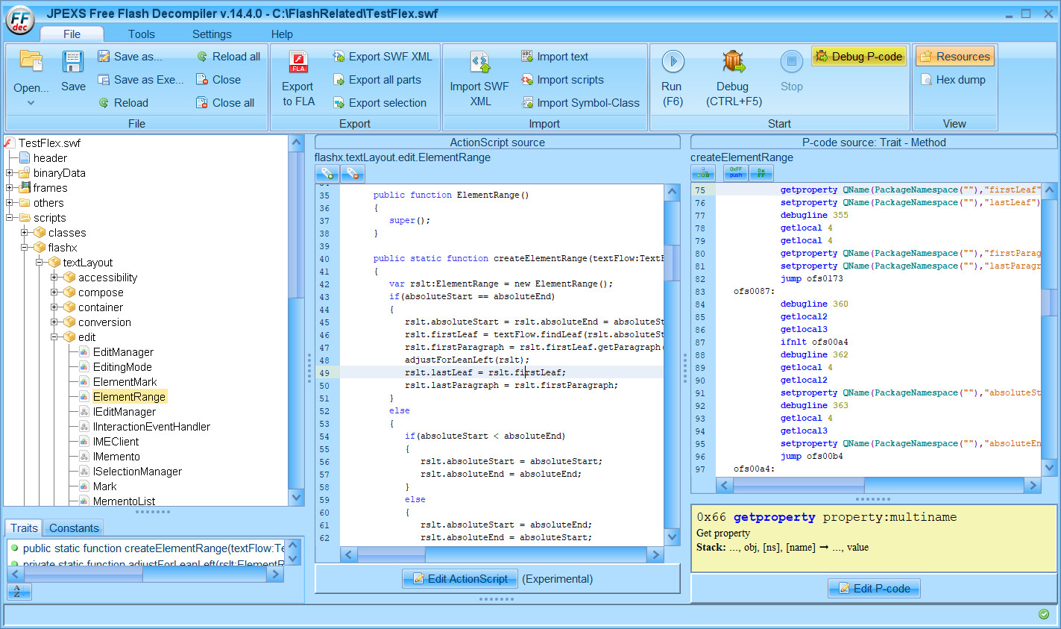The height and width of the screenshot is (629, 1061).
Task: Collapse the edit package node
Action: pos(54,337)
